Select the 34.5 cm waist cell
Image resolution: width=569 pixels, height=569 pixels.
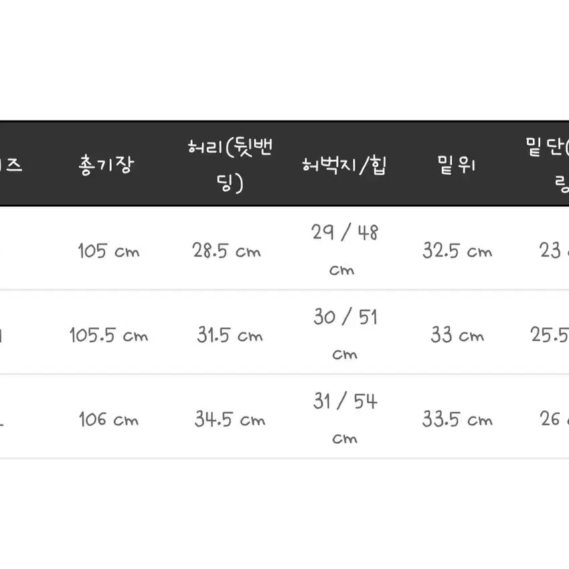[230, 419]
